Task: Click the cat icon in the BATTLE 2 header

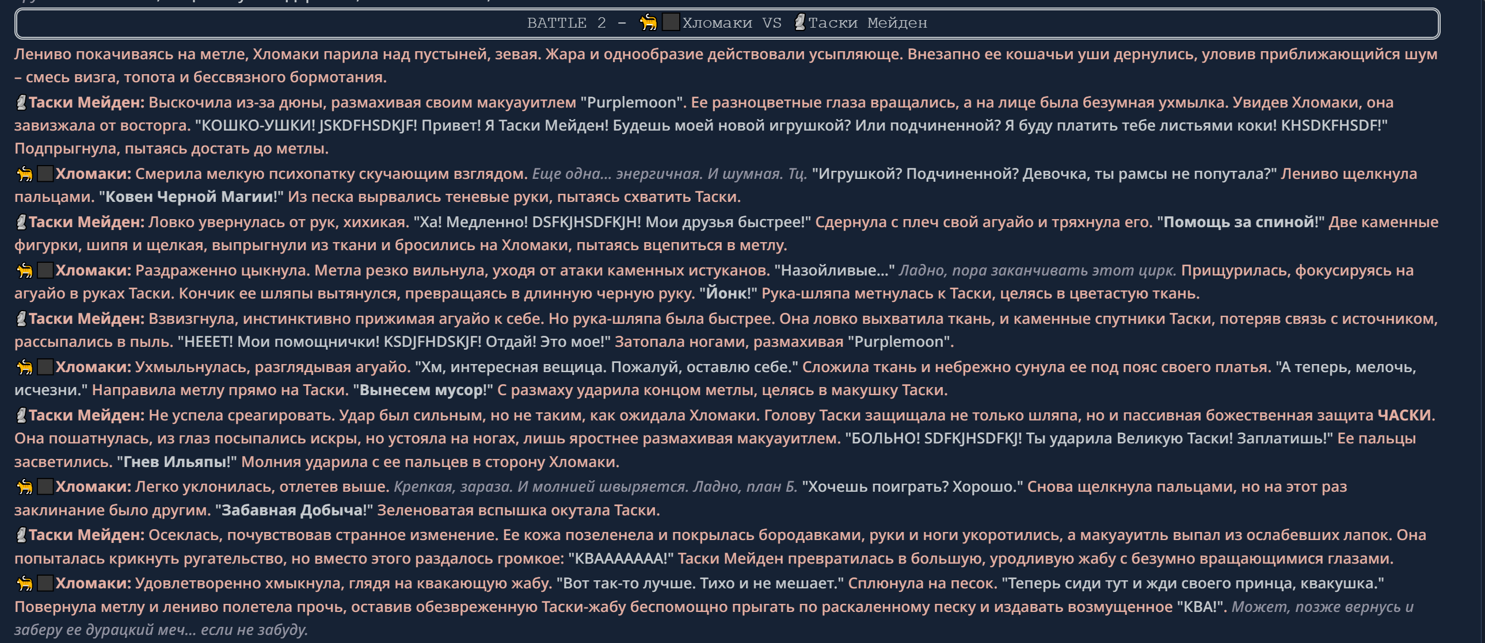Action: (x=649, y=23)
